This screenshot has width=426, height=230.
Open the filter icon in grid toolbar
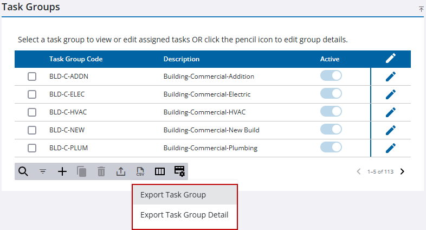[x=43, y=171]
